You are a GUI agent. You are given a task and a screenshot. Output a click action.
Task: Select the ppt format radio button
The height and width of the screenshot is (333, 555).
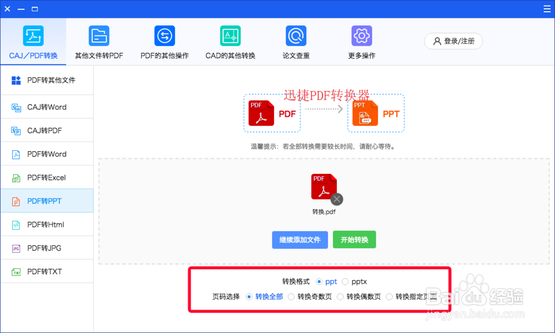tap(319, 281)
